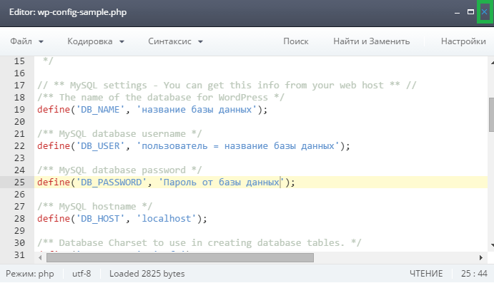Click 'MySQL hostname' comment

(x=95, y=206)
